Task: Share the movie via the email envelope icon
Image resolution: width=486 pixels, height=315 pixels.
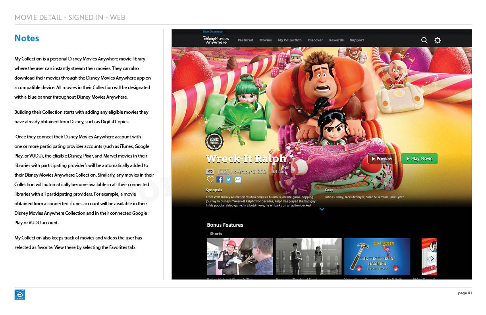Action: tap(238, 180)
